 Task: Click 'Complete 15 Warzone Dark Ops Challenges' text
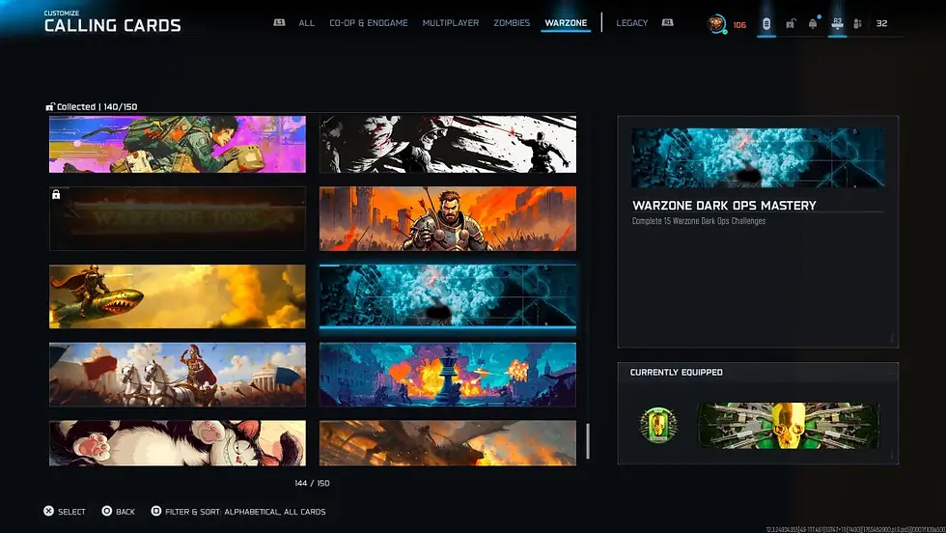[x=699, y=221]
